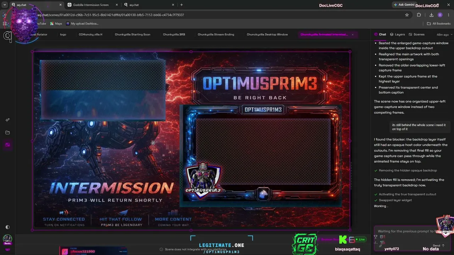Open the Chat panel tab
454x255 pixels.
[x=380, y=34]
